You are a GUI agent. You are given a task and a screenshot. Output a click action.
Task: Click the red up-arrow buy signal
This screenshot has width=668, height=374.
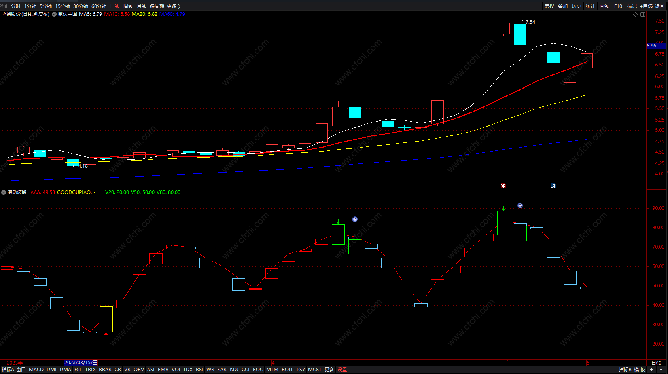tap(106, 335)
